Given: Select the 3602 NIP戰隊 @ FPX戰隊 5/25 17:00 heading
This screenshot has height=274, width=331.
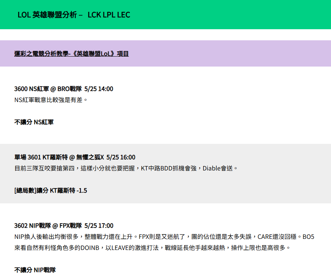Looking at the screenshot, I should (x=64, y=226).
